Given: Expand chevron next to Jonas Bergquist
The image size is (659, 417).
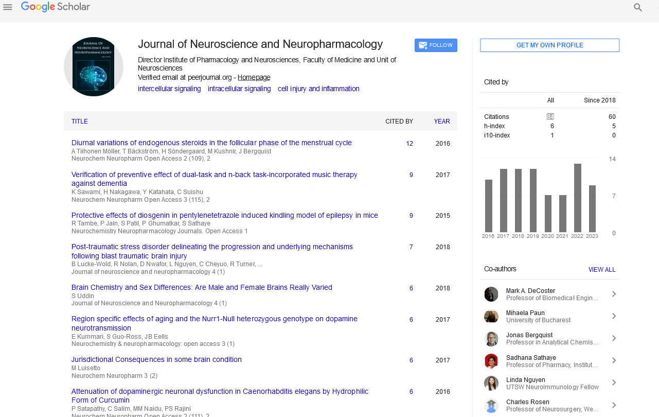Looking at the screenshot, I should click(x=614, y=339).
